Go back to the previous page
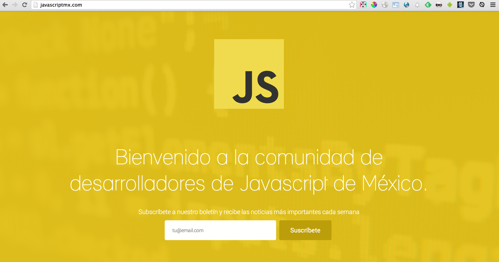The image size is (499, 262). [5, 5]
